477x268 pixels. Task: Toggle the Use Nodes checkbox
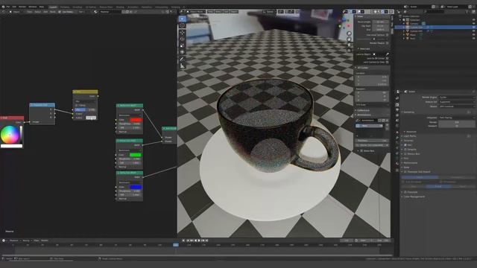point(60,12)
